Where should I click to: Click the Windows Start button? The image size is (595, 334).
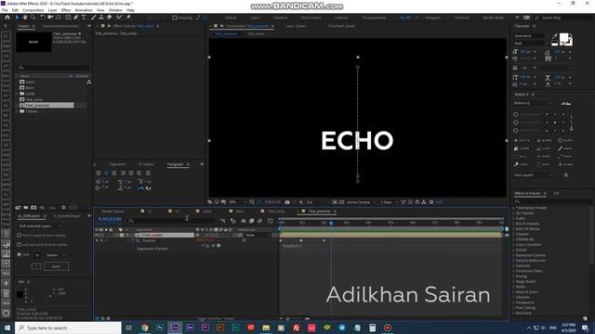(7, 328)
